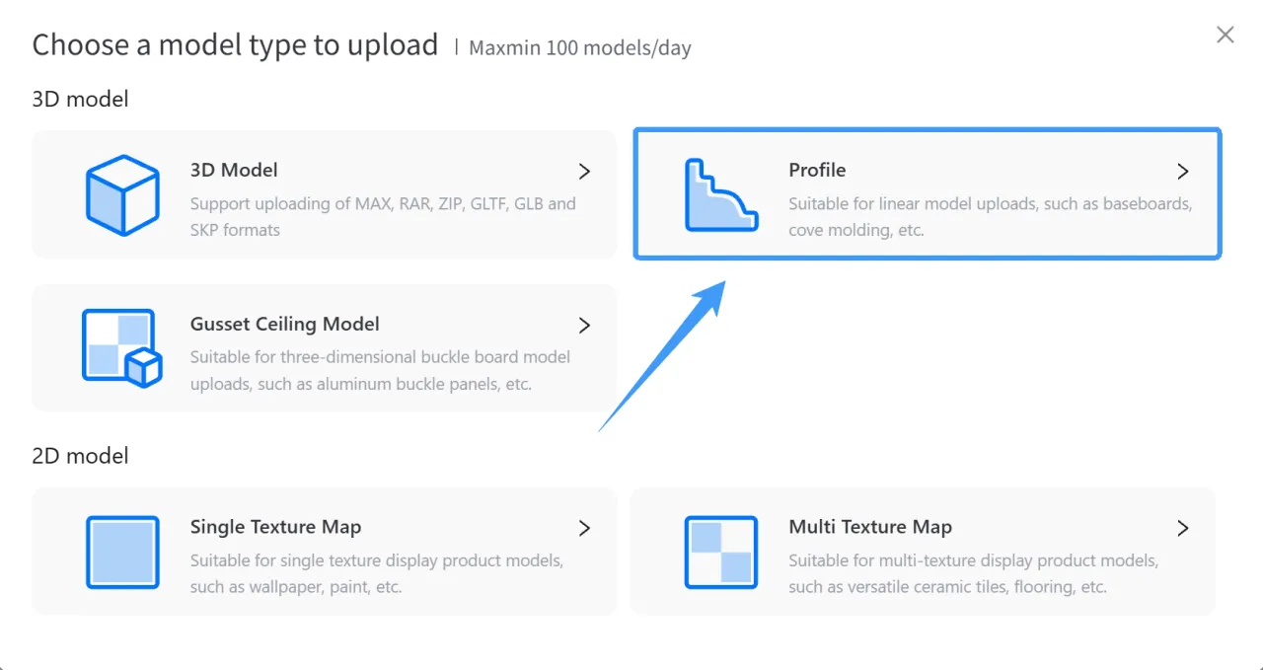Open the Profile option via its chevron
Viewport: 1263px width, 670px height.
[1183, 171]
